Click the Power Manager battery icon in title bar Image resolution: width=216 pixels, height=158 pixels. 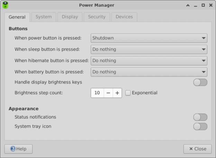pyautogui.click(x=5, y=5)
